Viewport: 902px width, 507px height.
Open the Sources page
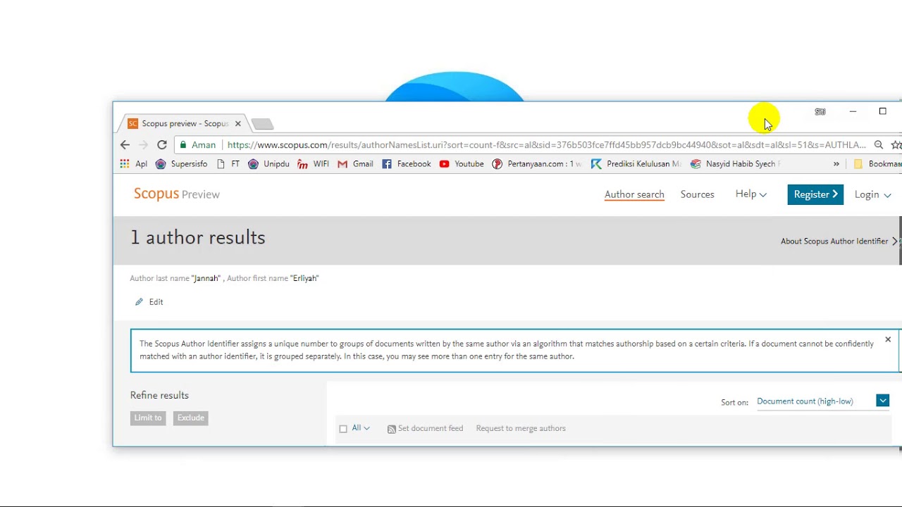(697, 194)
